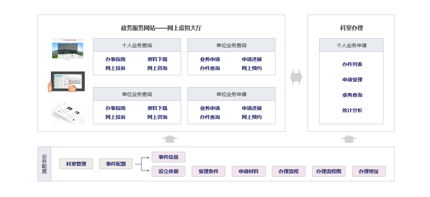Image resolution: width=430 pixels, height=197 pixels.
Task: Click the 科室管理 button
Action: click(76, 164)
